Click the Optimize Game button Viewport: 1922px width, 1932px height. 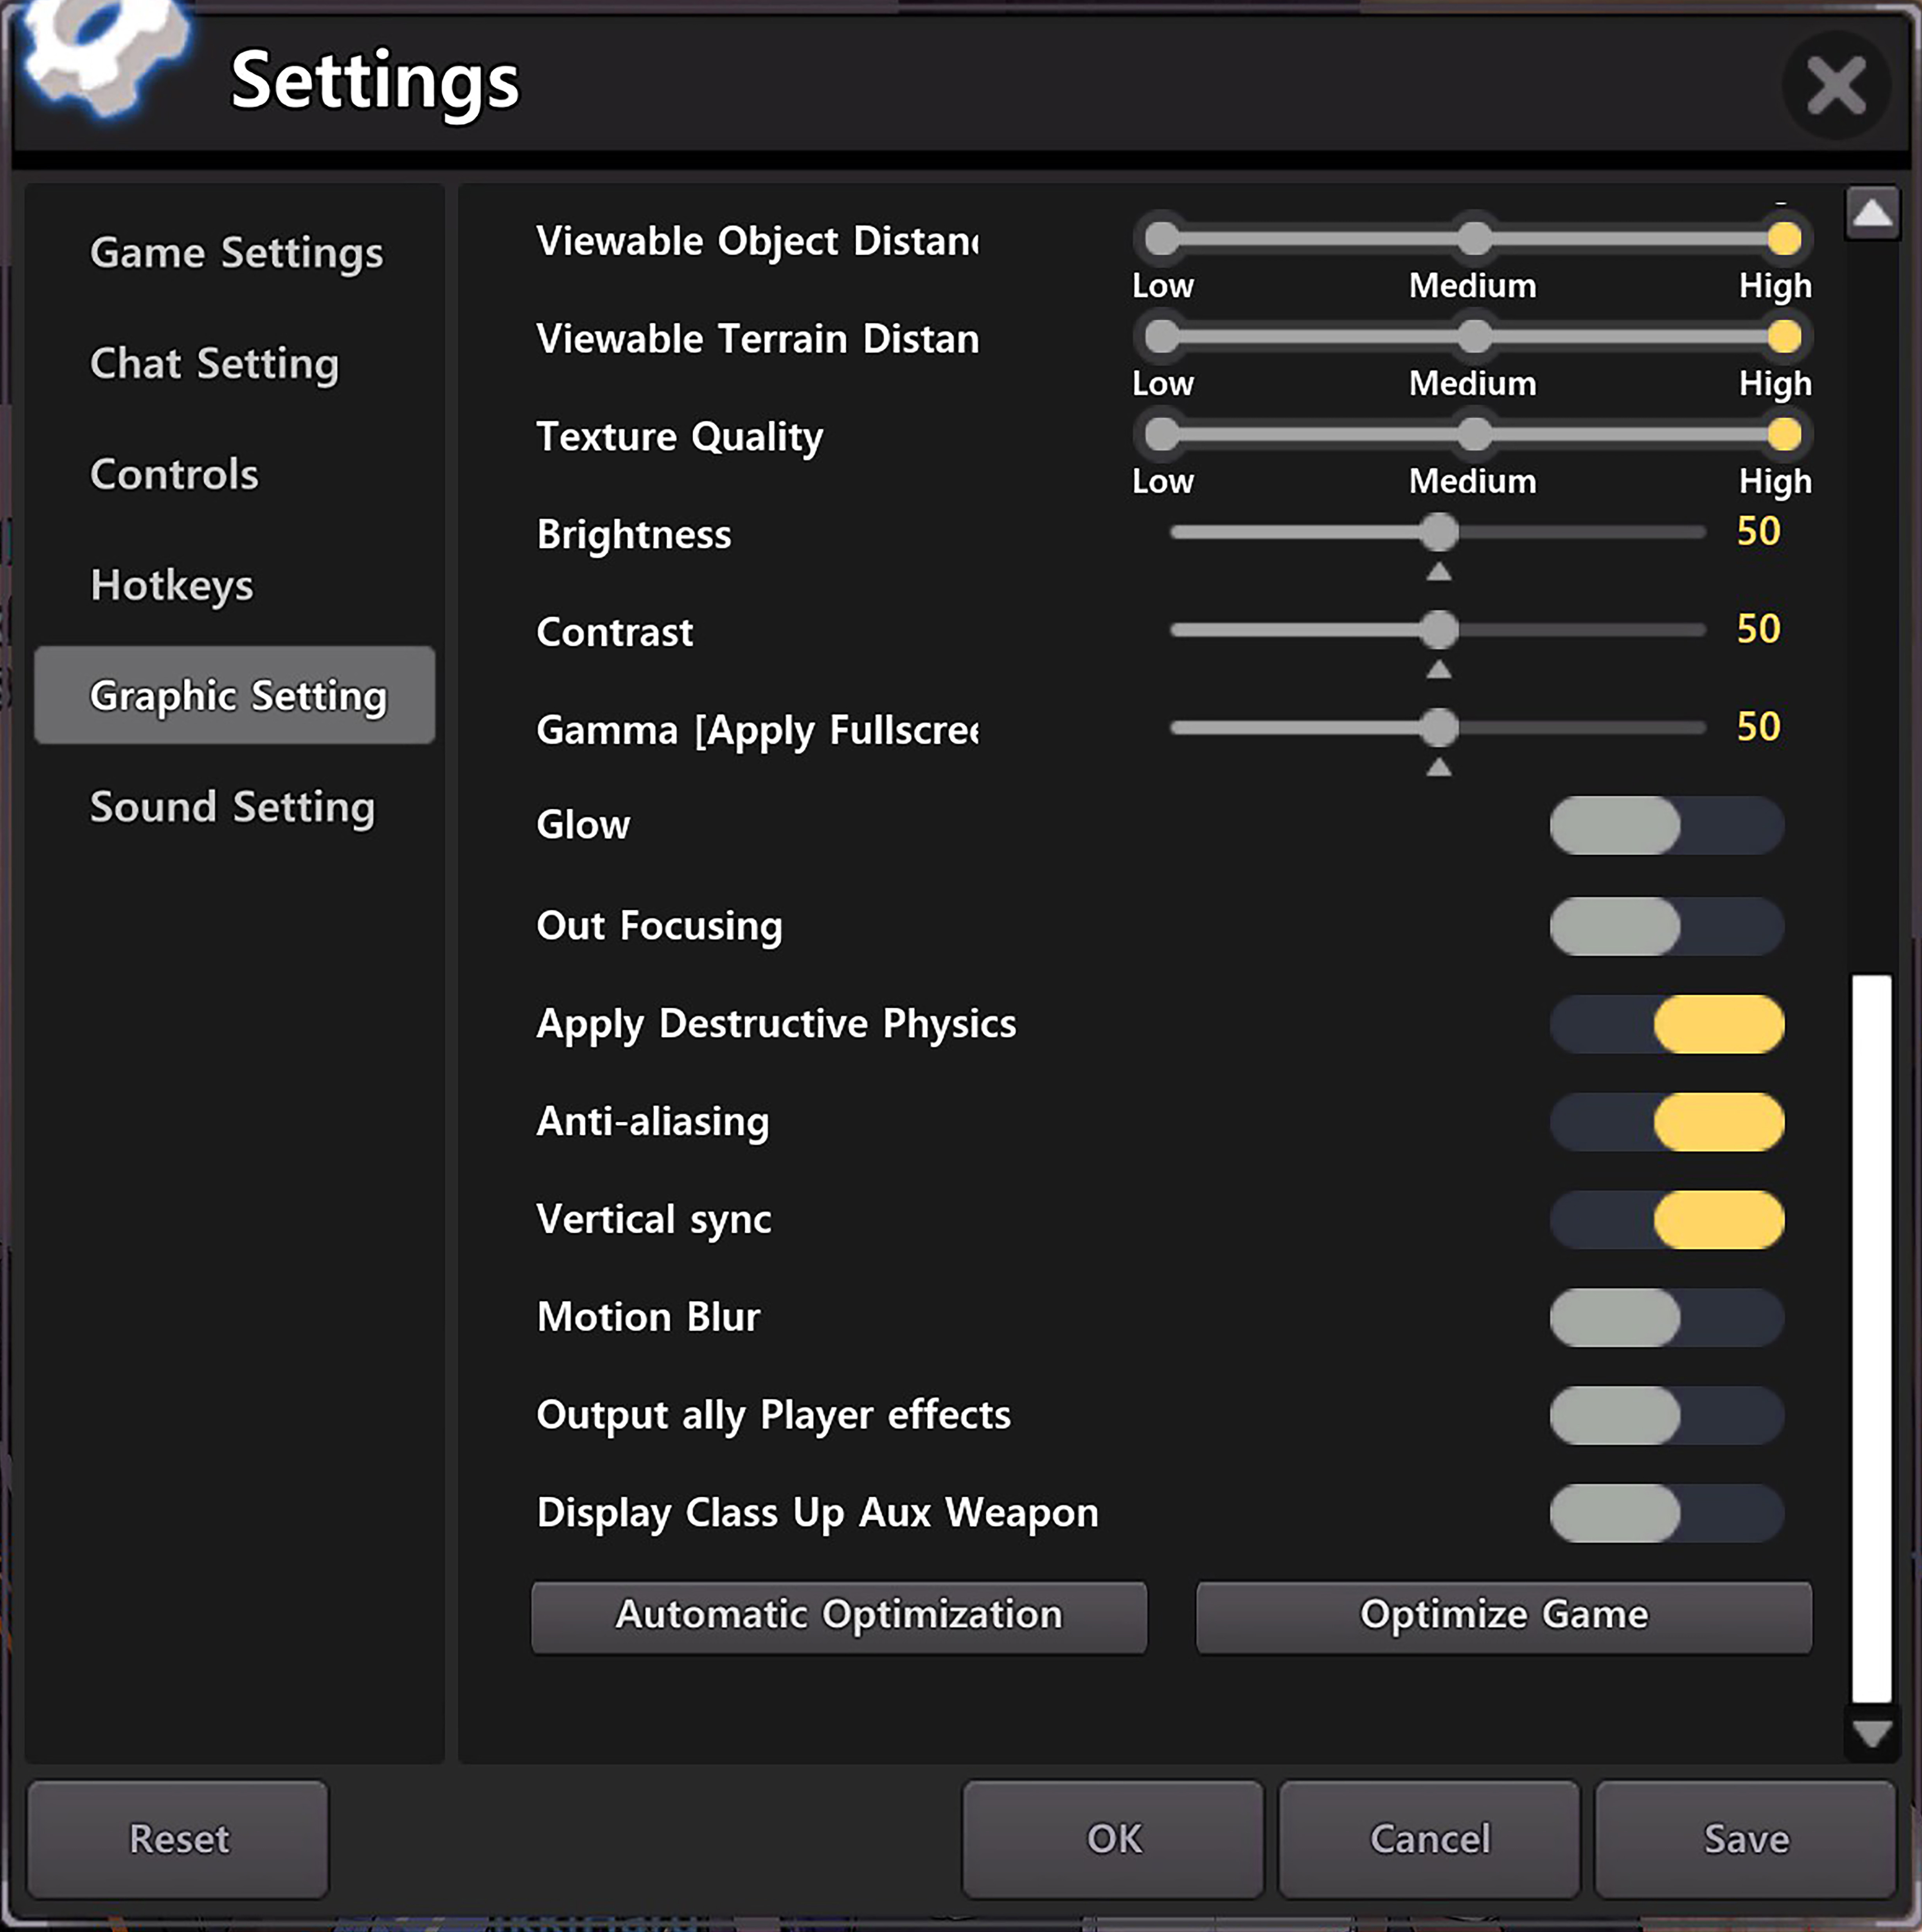(x=1503, y=1616)
